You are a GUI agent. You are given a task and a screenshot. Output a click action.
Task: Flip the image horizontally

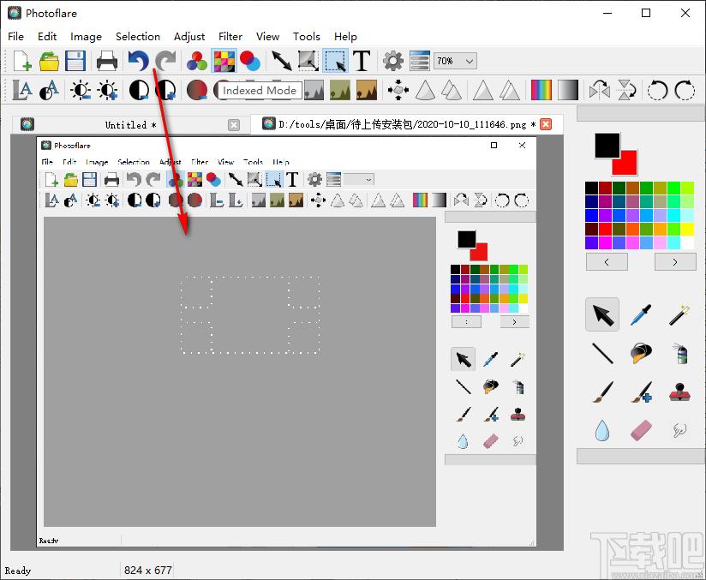click(x=600, y=90)
